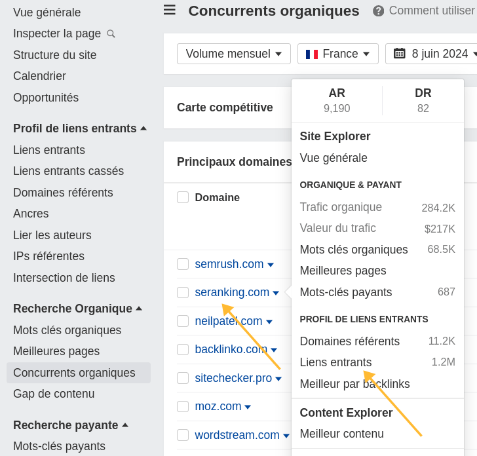Open the backlinko.com domain link
This screenshot has width=477, height=456.
point(231,349)
